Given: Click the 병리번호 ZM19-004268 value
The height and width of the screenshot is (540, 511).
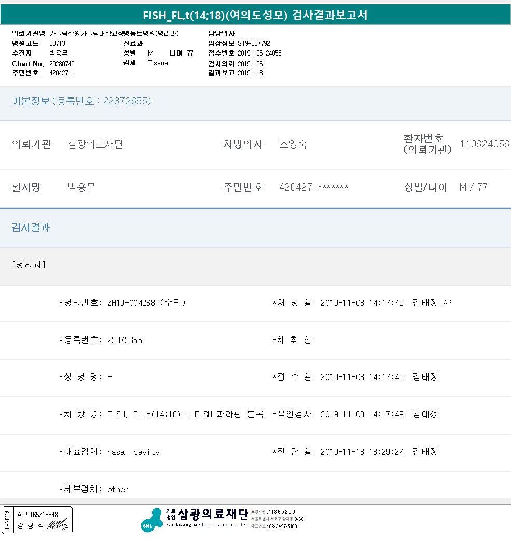Looking at the screenshot, I should (146, 303).
